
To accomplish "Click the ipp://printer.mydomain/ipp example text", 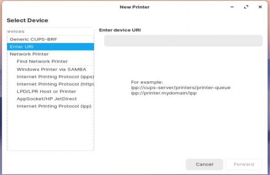I will pyautogui.click(x=164, y=93).
